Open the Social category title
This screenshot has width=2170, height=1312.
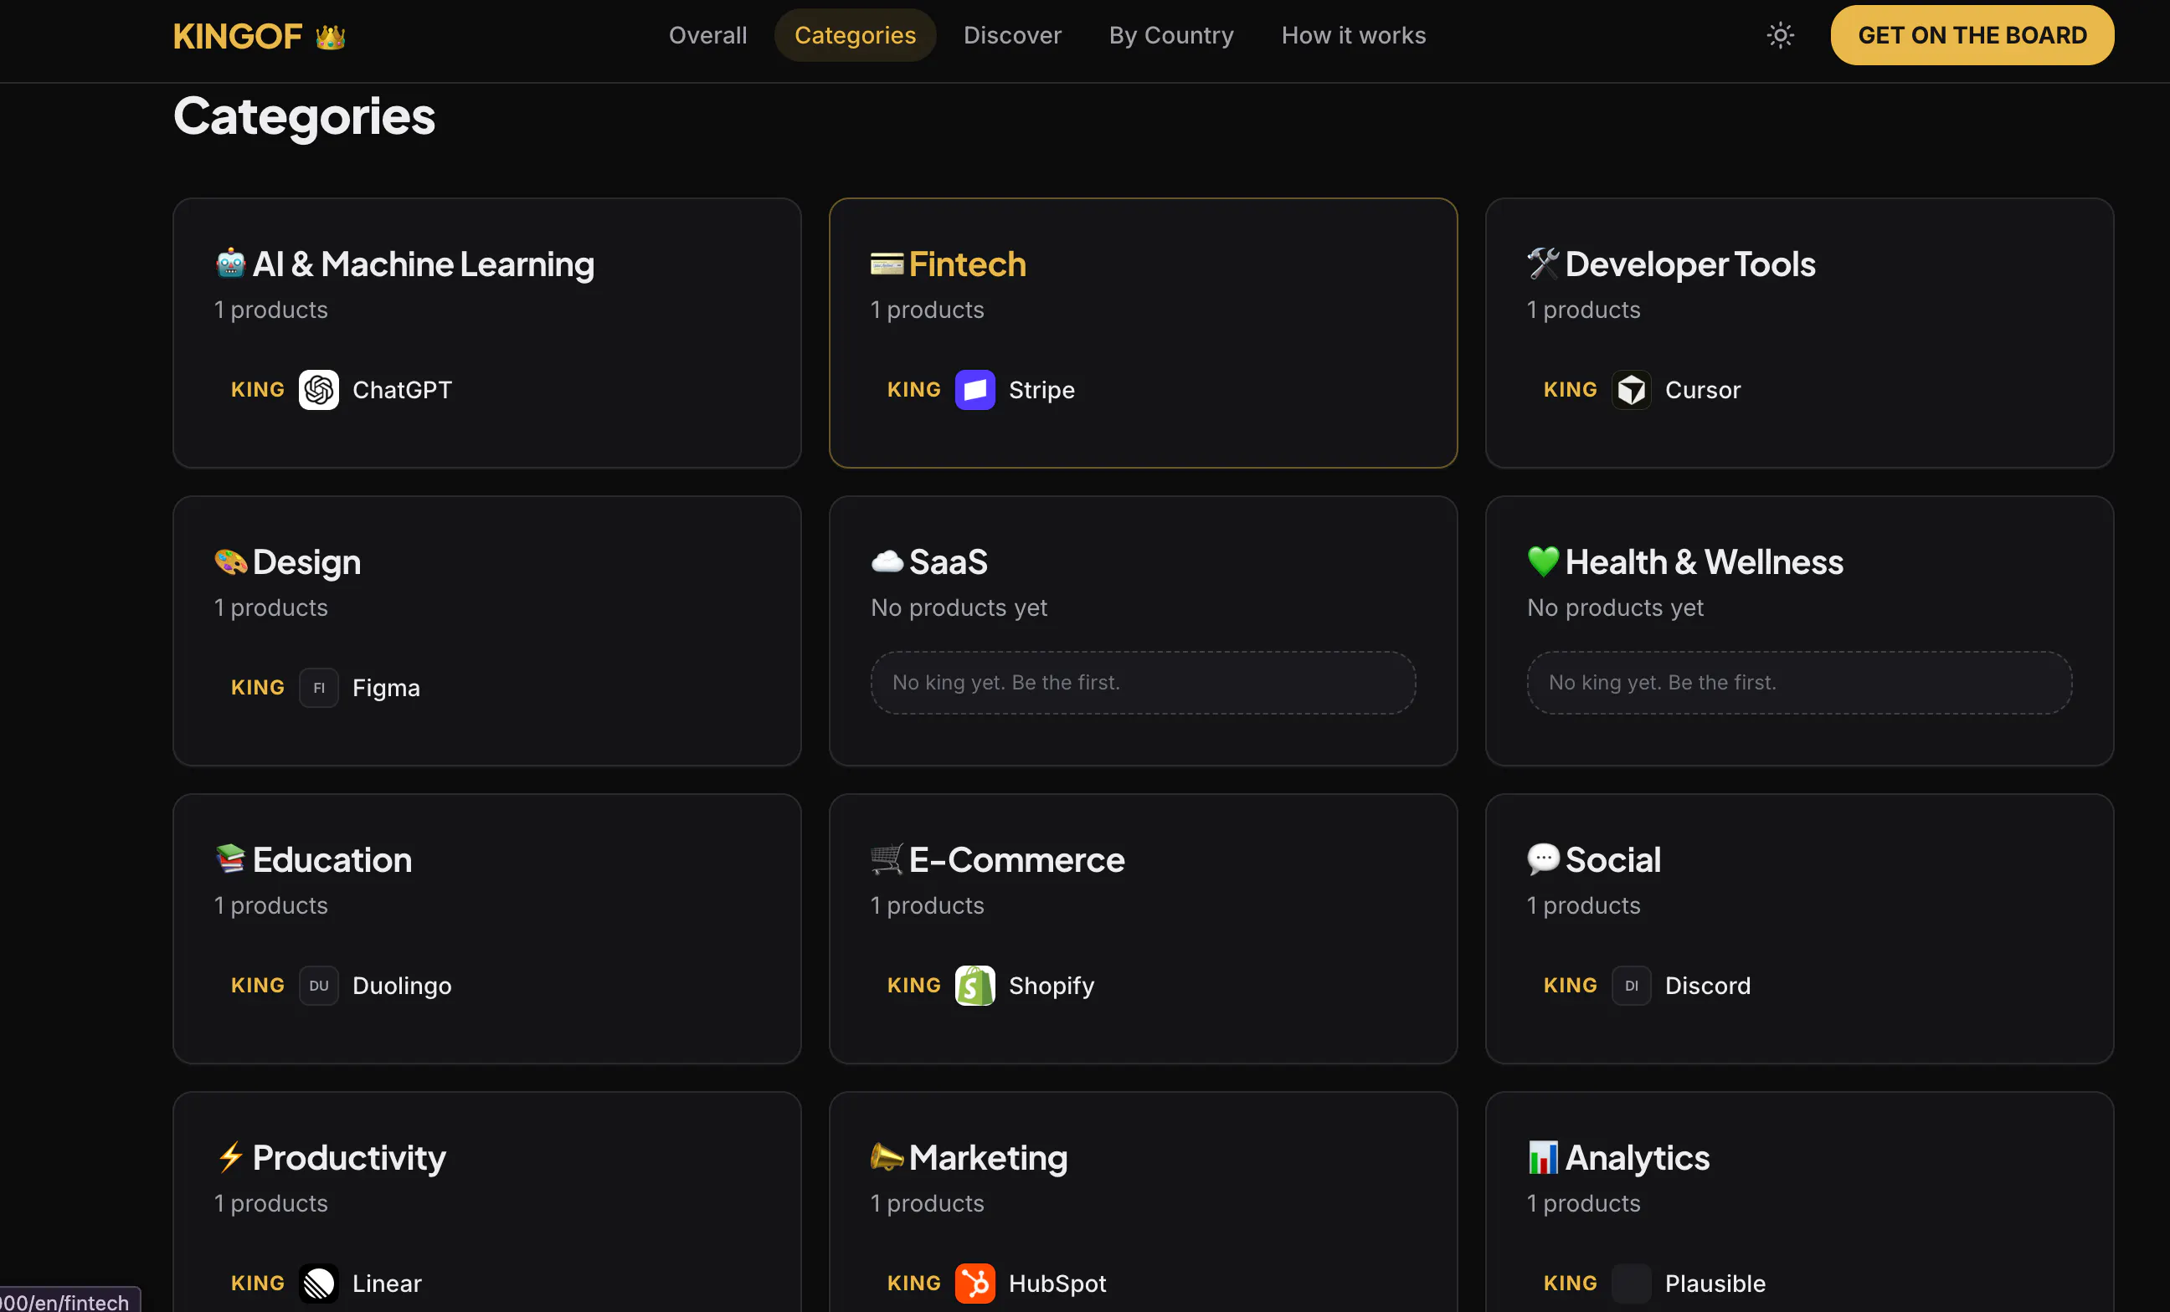[x=1612, y=859]
